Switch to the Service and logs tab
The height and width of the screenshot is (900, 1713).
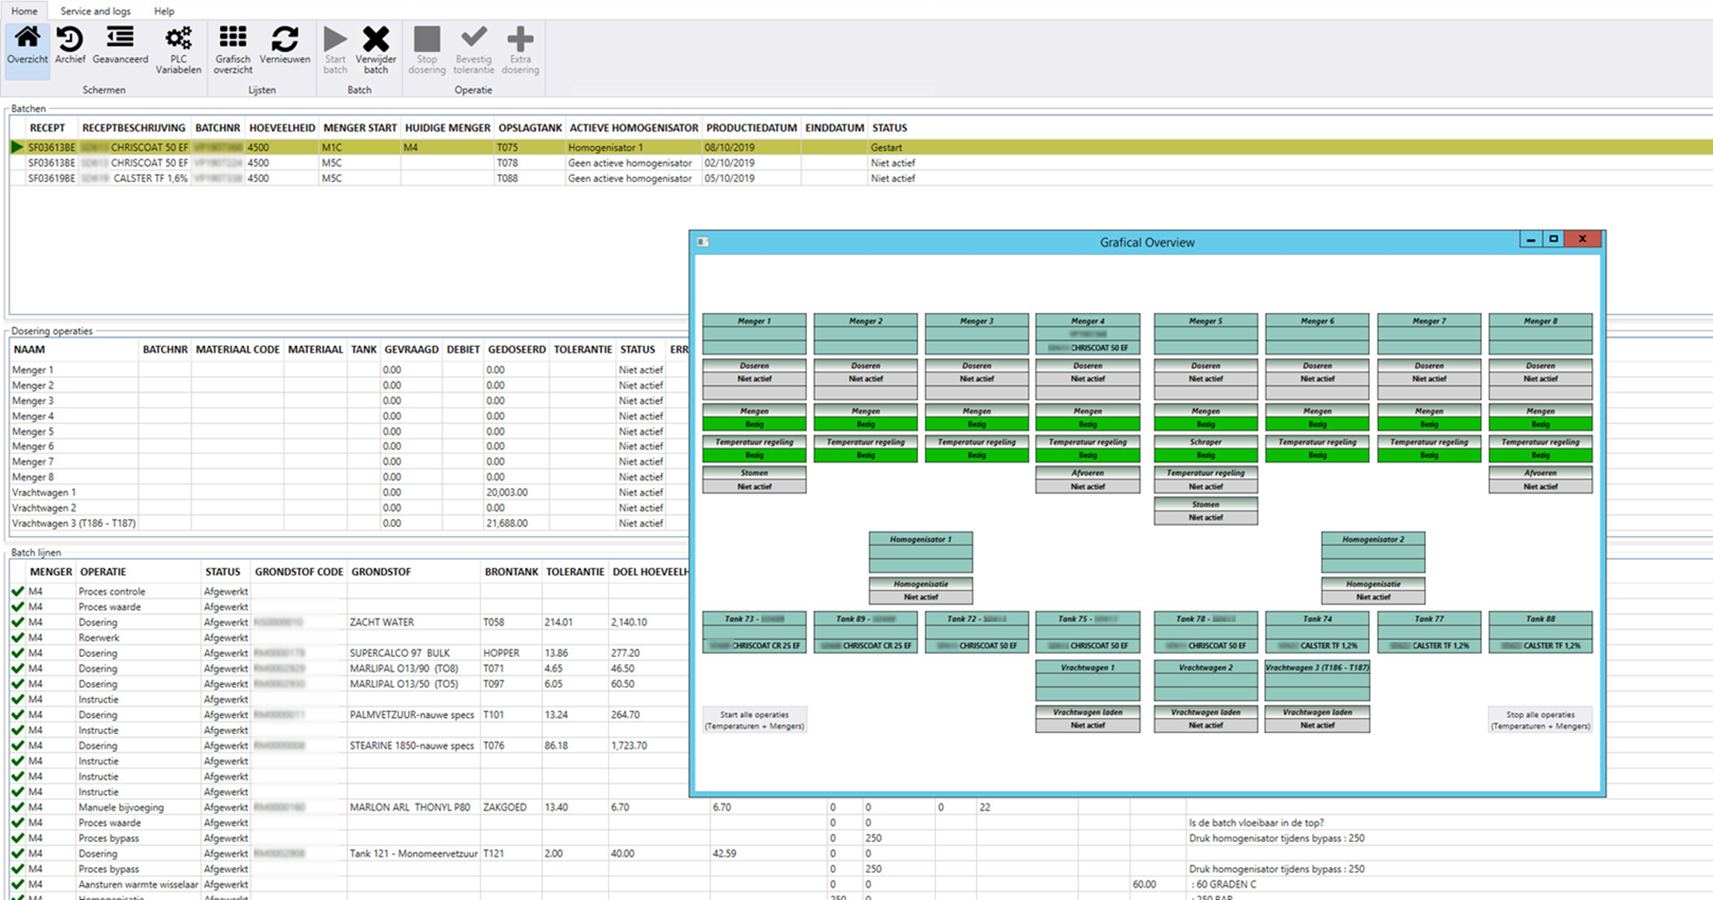coord(95,11)
